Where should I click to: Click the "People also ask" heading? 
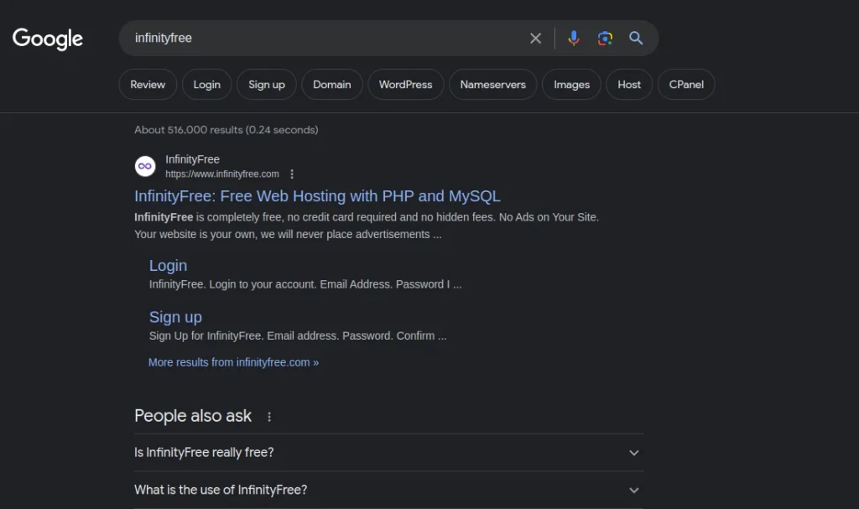(193, 416)
